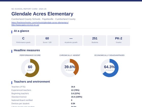This screenshot has width=142, height=107.
Task: Select the 13 (78%) value
Action: [75, 90]
